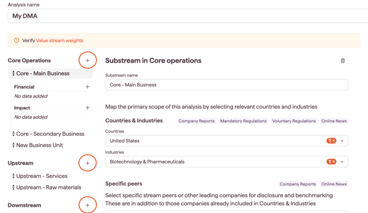This screenshot has height=213, width=368.
Task: Click drag handle of New Business Unit
Action: tap(14, 145)
